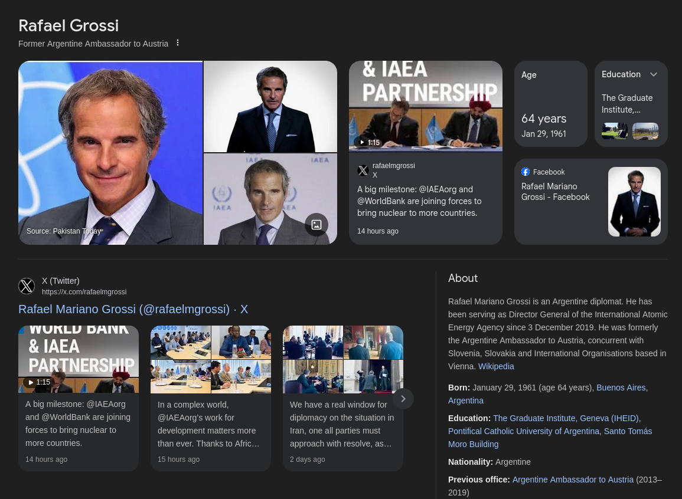Image resolution: width=682 pixels, height=499 pixels.
Task: Open Pontifical Catholic University of Argentina link
Action: point(524,431)
